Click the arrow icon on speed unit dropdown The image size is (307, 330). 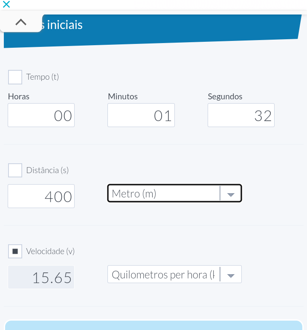coord(231,275)
